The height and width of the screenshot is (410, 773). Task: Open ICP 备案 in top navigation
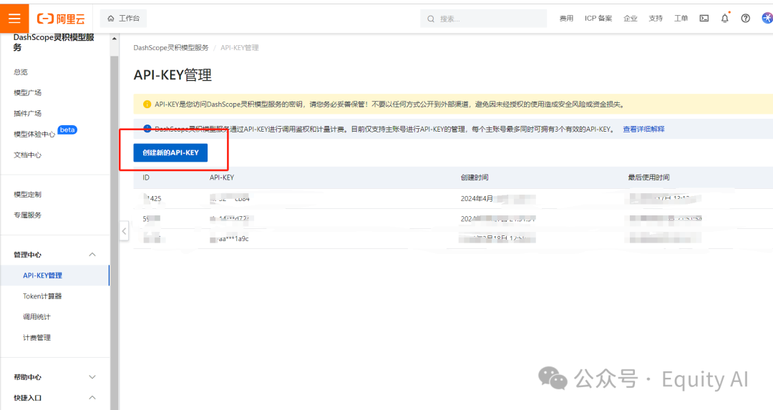click(x=598, y=19)
